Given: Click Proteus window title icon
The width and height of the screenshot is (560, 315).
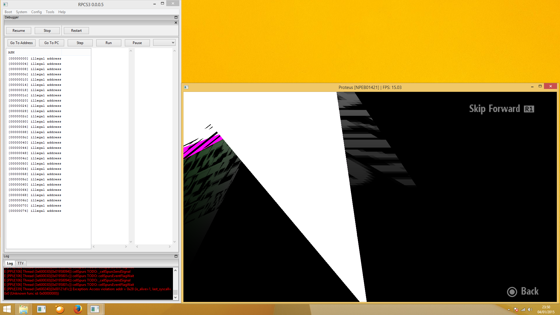Looking at the screenshot, I should point(186,87).
